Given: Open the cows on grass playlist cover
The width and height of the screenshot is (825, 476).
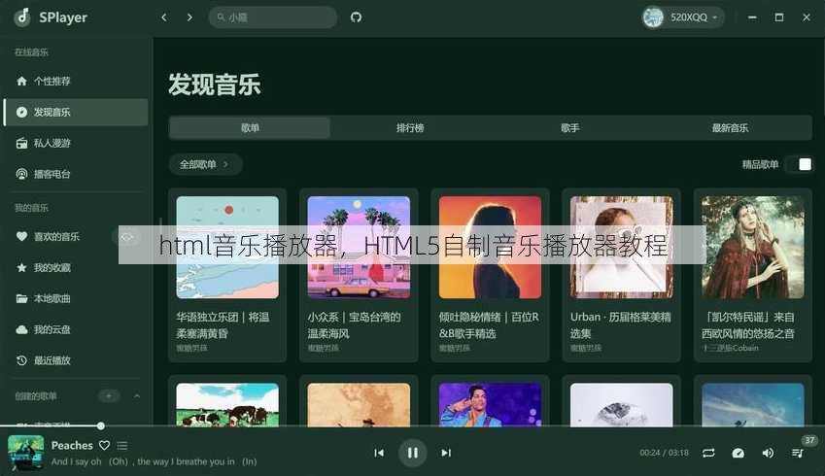Looking at the screenshot, I should (227, 405).
